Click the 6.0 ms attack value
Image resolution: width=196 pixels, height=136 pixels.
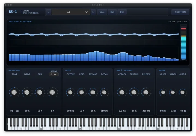click(122, 111)
